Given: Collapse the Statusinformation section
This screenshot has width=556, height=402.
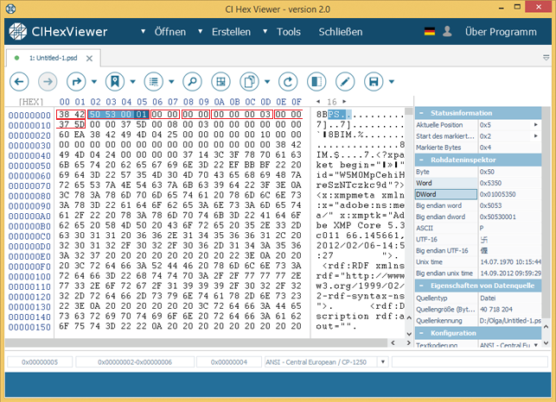Looking at the screenshot, I should pos(421,113).
